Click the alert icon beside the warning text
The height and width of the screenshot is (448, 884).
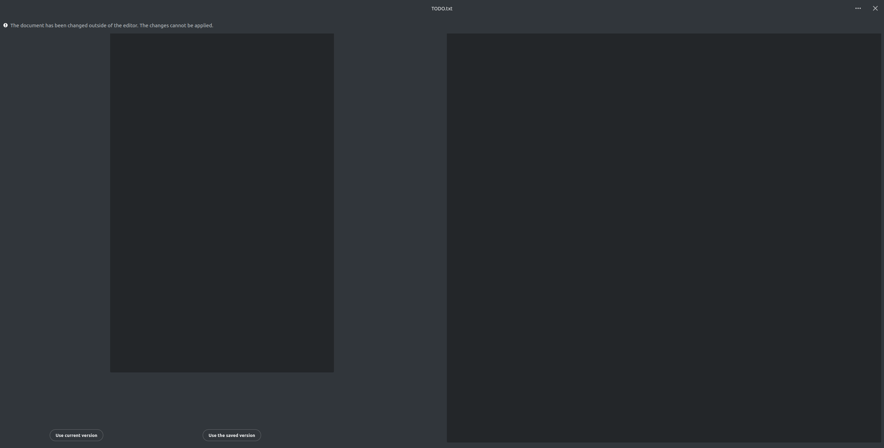[6, 25]
